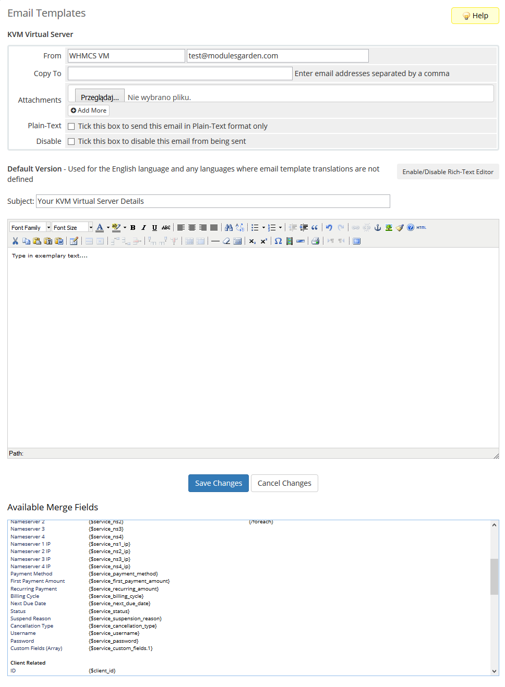
Task: Align text right in the editor
Action: 203,227
